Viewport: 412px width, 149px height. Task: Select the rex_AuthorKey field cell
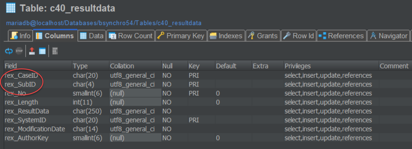point(38,138)
